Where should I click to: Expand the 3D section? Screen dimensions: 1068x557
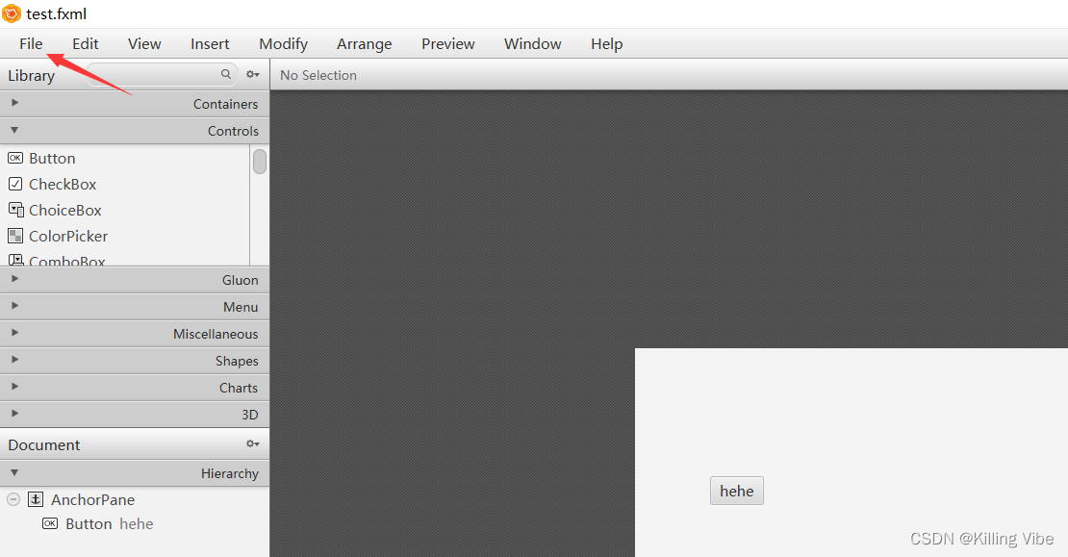(x=135, y=415)
